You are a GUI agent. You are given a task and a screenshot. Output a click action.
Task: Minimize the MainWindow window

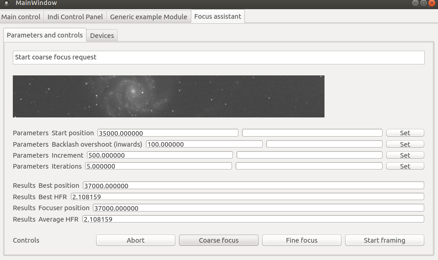pos(416,3)
